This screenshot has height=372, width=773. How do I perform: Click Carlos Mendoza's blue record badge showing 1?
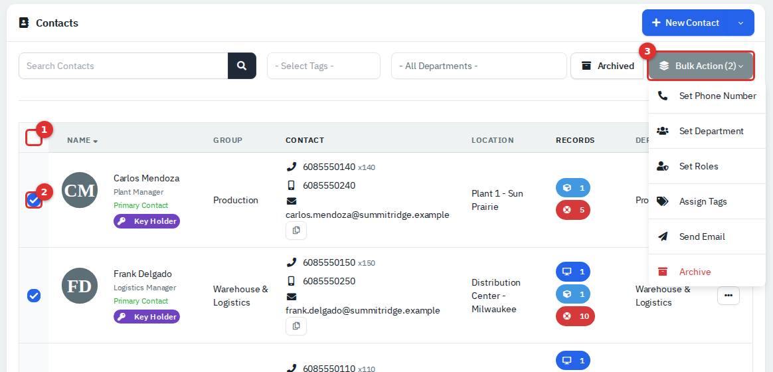pyautogui.click(x=573, y=188)
